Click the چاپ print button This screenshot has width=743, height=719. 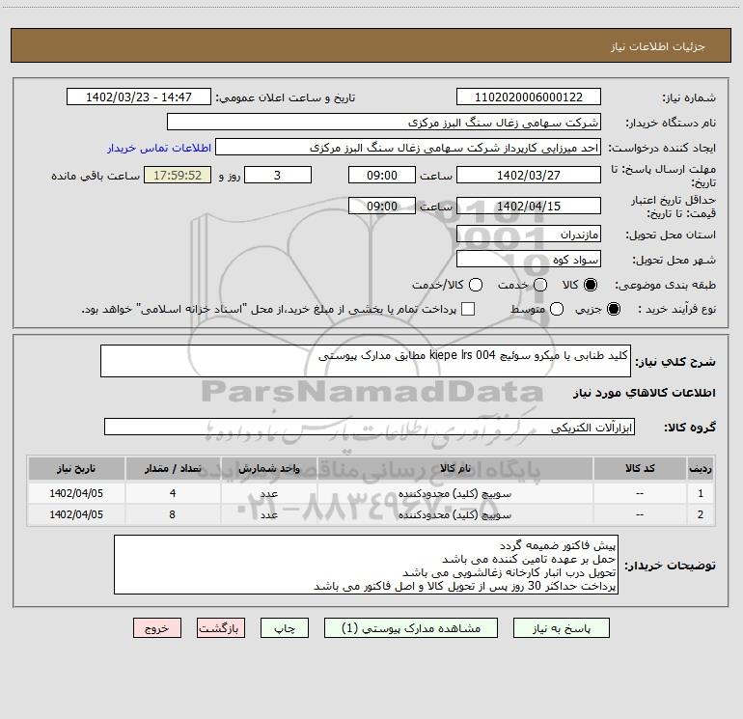point(285,628)
